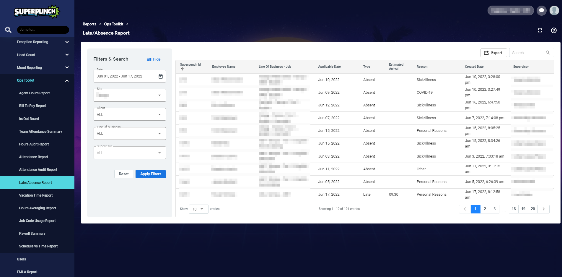Click the COVID-19 reason cell
Screen dimensions: 562x277
coord(425,93)
